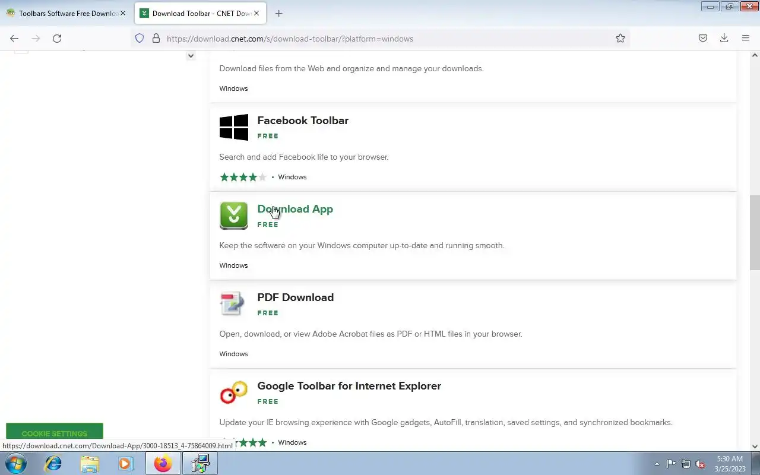Click the Windows label under Download App
Viewport: 760px width, 475px height.
coord(233,265)
